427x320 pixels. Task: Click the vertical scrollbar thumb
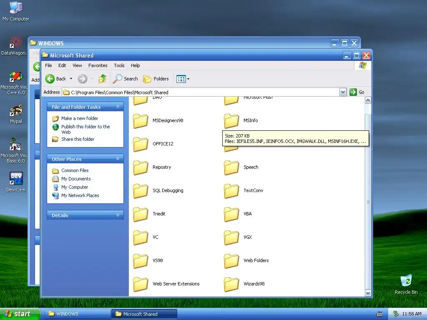click(368, 202)
